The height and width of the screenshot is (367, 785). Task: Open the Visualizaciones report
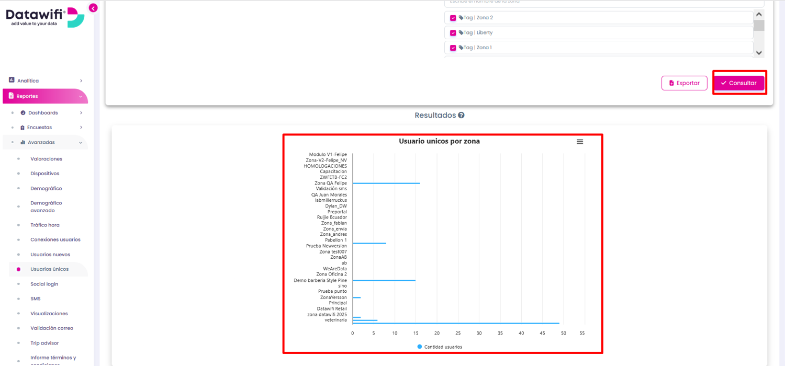click(x=49, y=314)
